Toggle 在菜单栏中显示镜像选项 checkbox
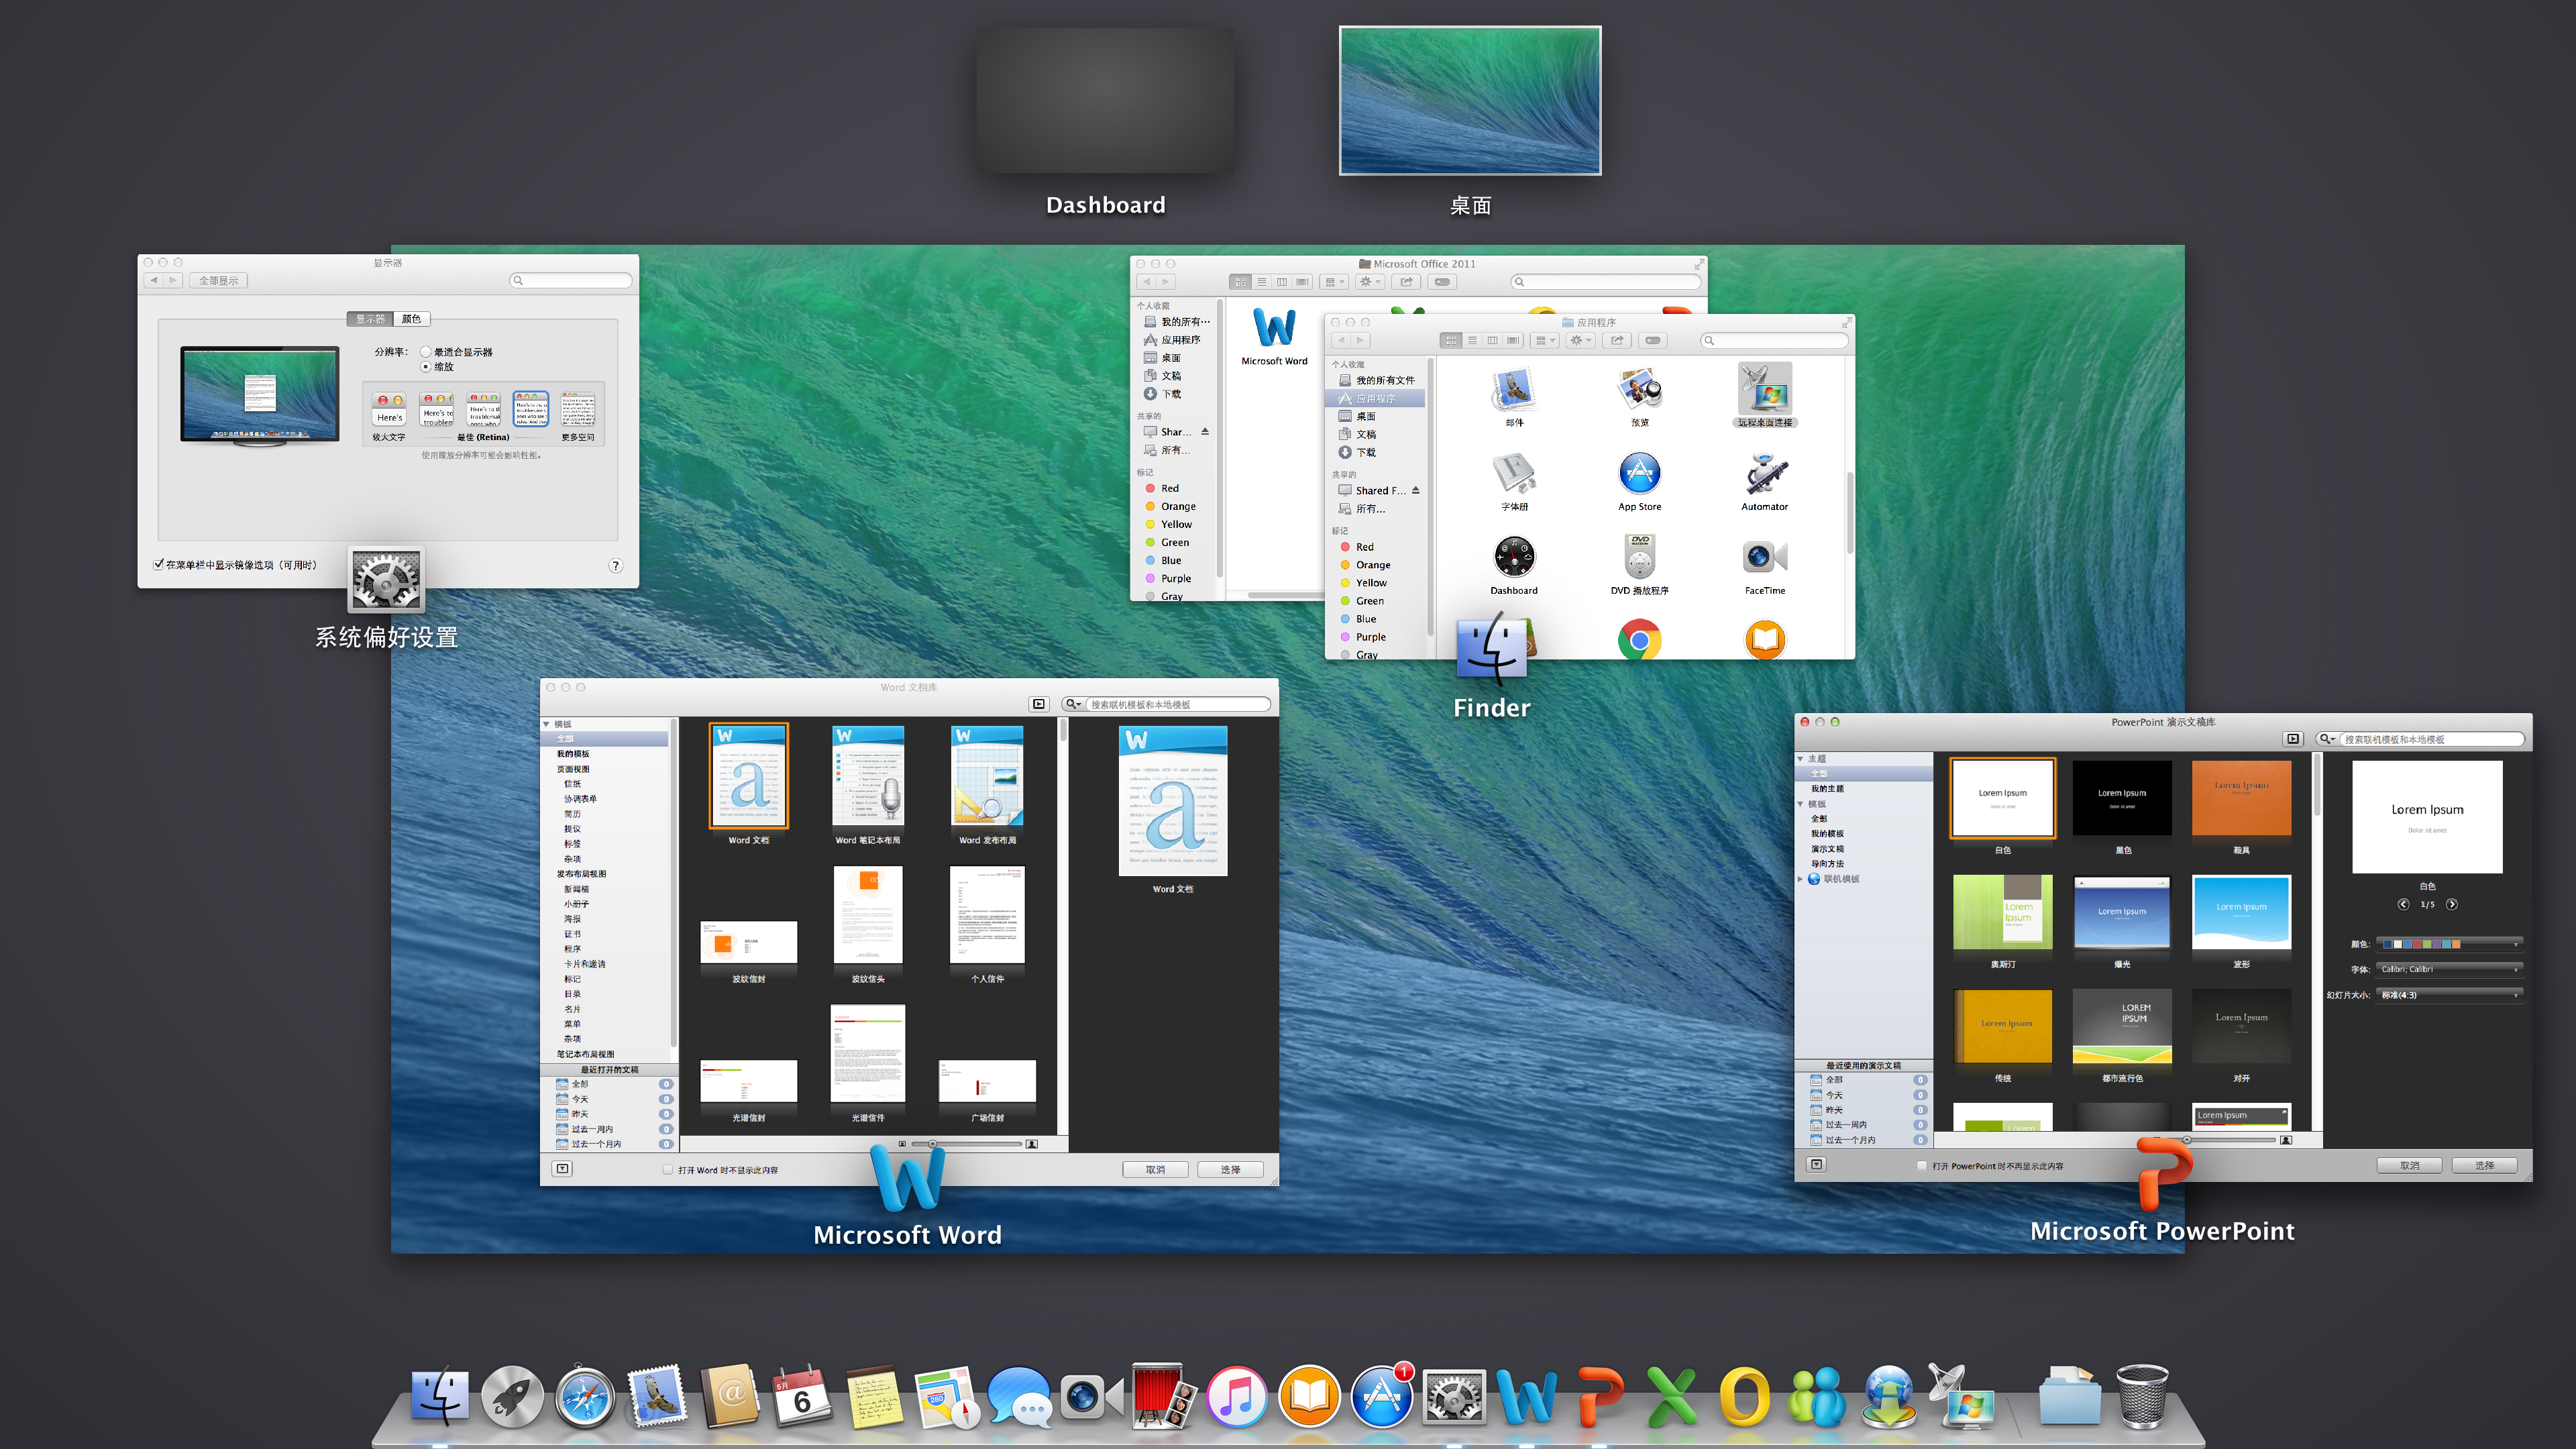 (159, 564)
